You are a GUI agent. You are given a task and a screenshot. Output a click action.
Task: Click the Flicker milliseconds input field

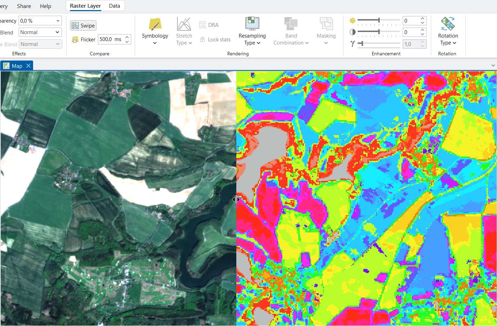tap(110, 40)
